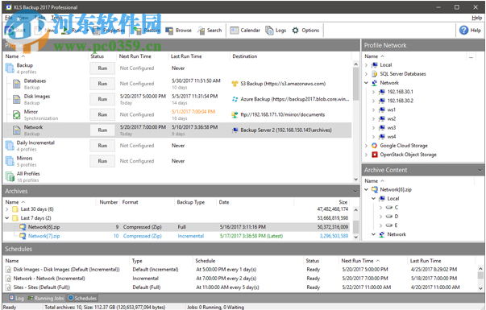Select the Network[7].zip archive row
486x310 pixels.
(x=177, y=236)
